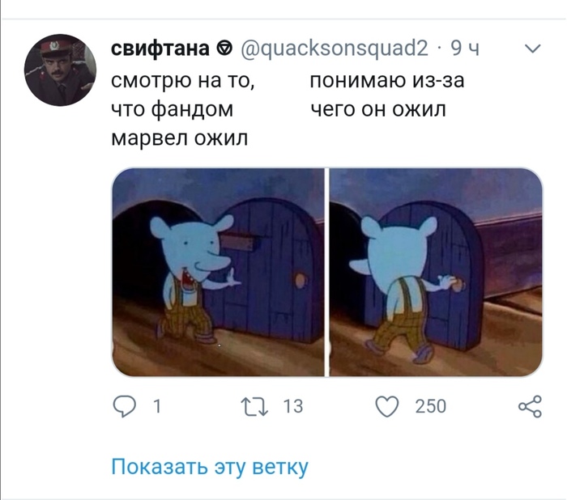Viewport: 567px width, 500px height.
Task: Open the author's round profile avatar
Action: [60, 70]
